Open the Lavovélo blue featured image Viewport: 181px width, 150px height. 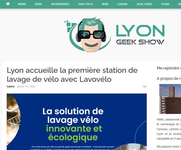coord(77,122)
